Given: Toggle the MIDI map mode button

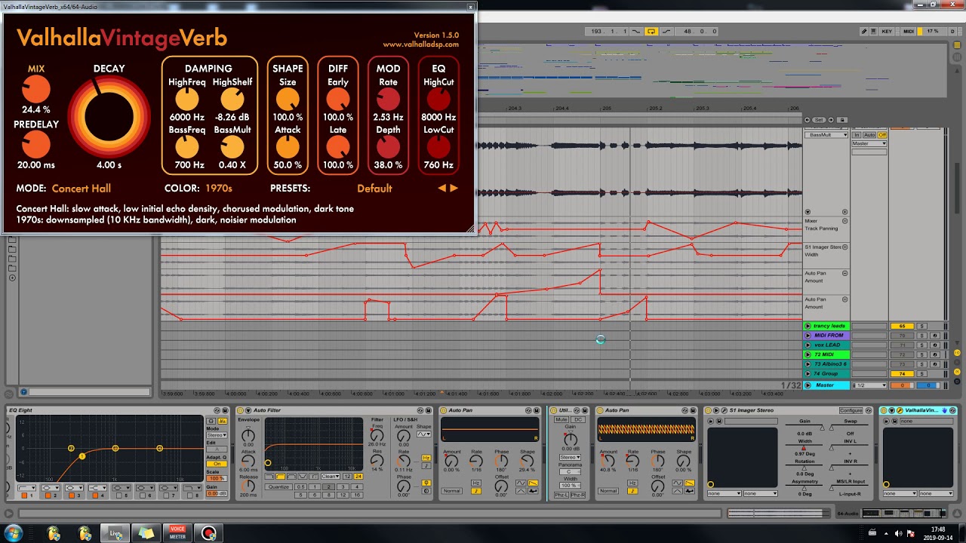Looking at the screenshot, I should pos(909,32).
